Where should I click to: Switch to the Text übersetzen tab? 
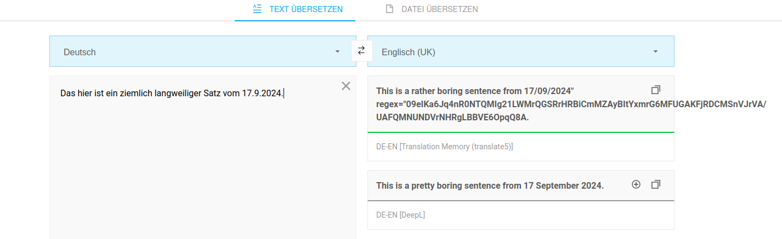(x=306, y=9)
